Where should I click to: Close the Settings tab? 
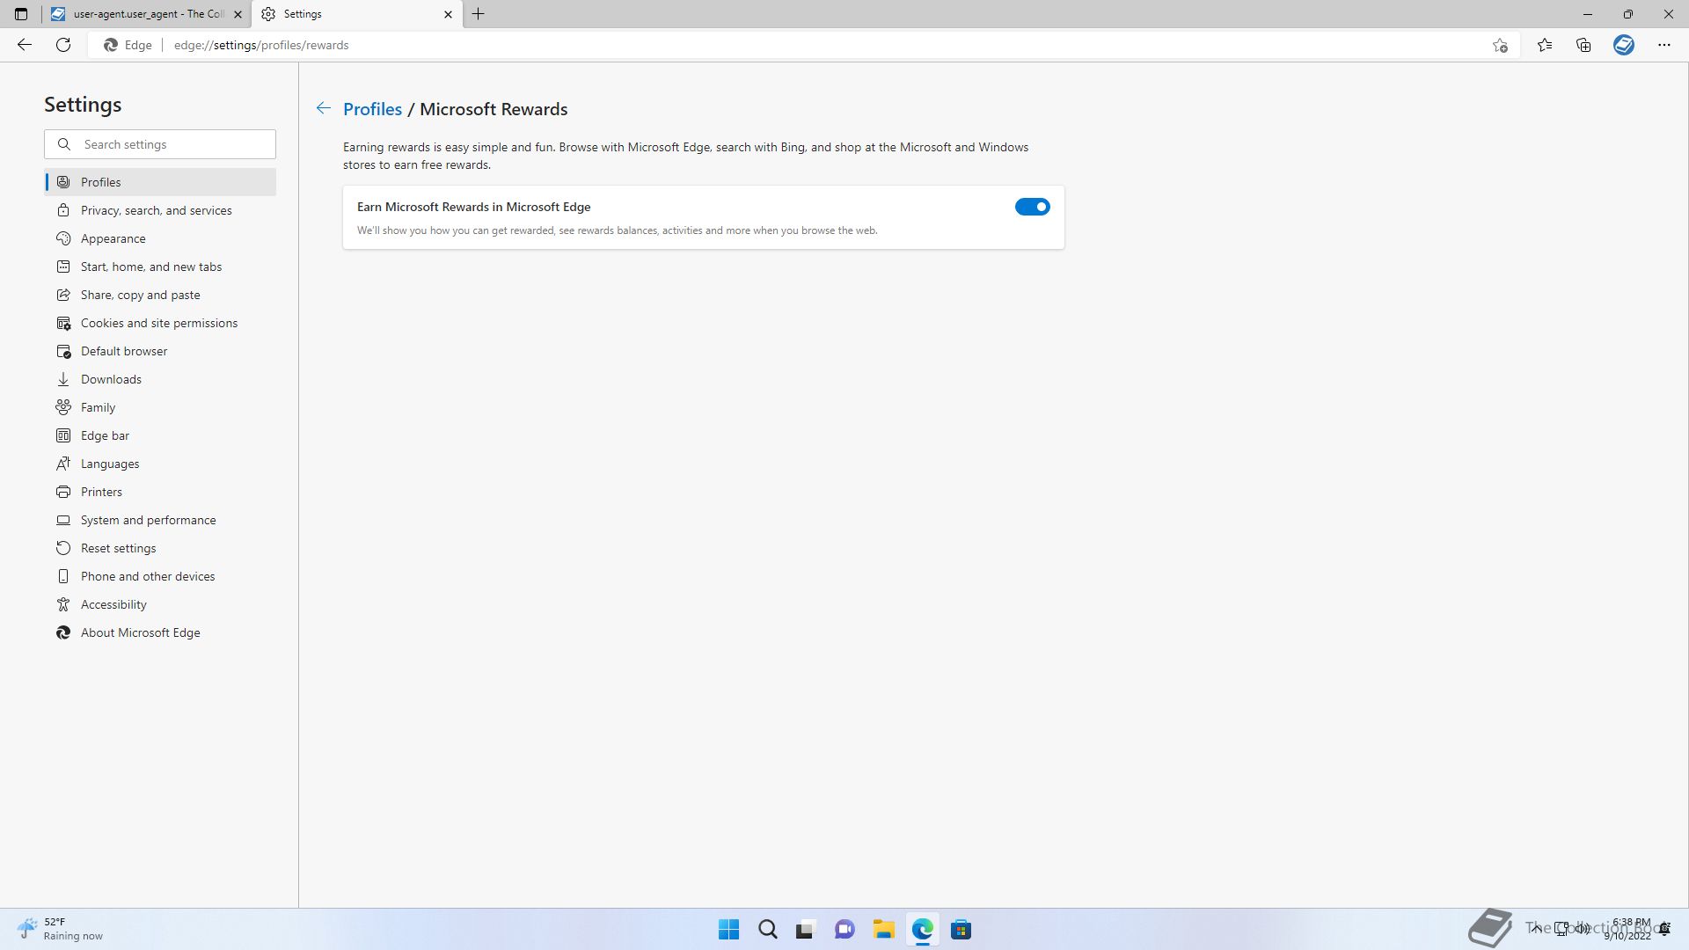448,14
